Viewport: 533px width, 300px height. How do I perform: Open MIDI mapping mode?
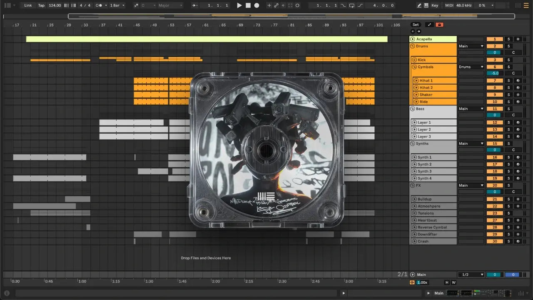[449, 5]
